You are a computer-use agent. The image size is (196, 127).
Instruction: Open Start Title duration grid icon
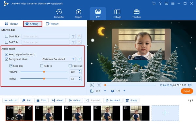coord(79,36)
